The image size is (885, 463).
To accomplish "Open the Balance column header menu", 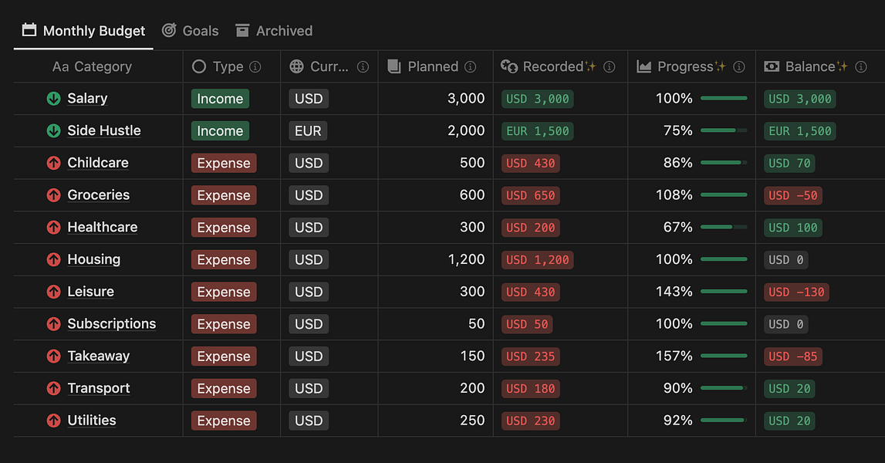I will point(811,66).
